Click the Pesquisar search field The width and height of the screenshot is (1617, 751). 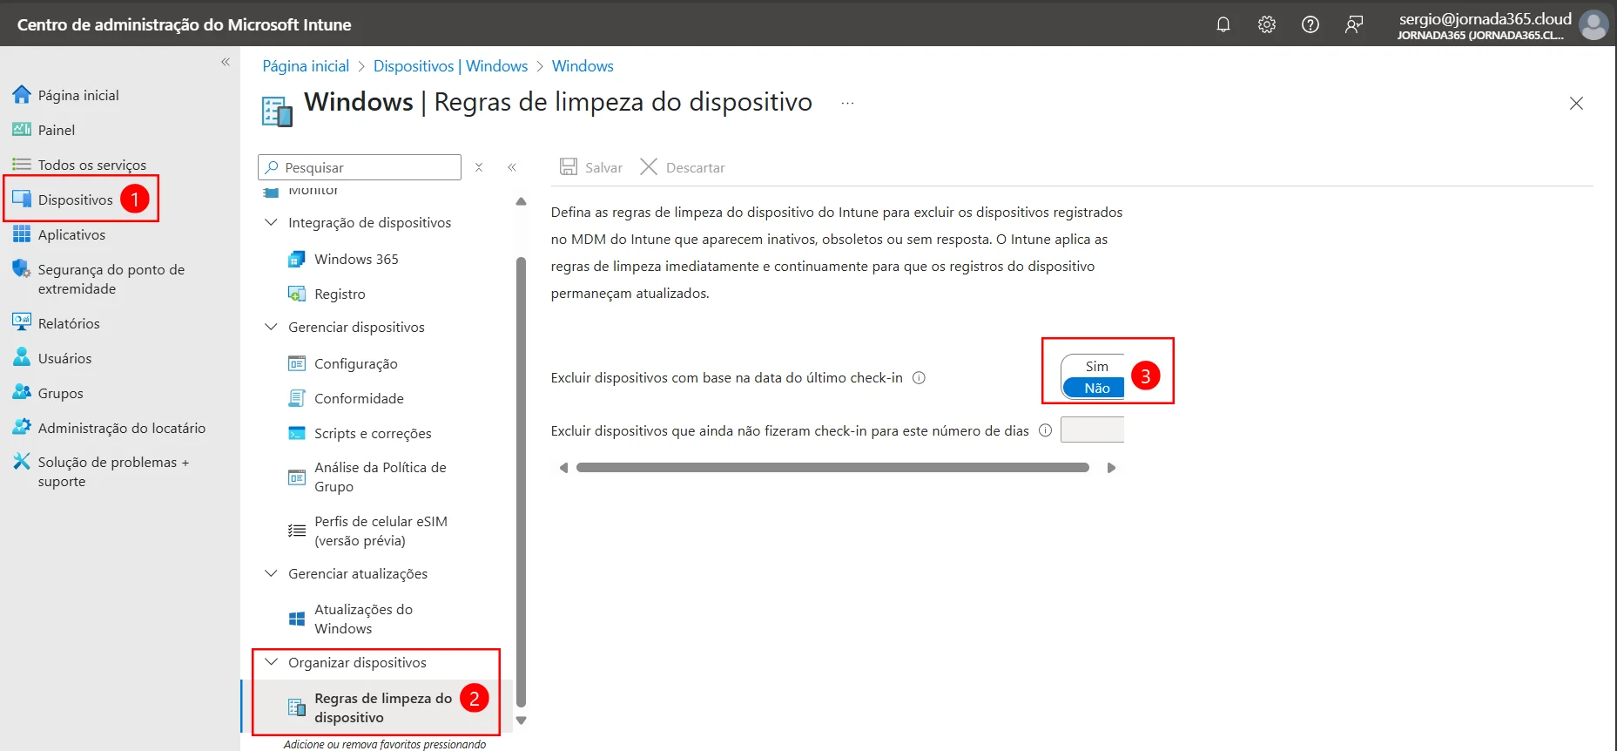coord(360,167)
